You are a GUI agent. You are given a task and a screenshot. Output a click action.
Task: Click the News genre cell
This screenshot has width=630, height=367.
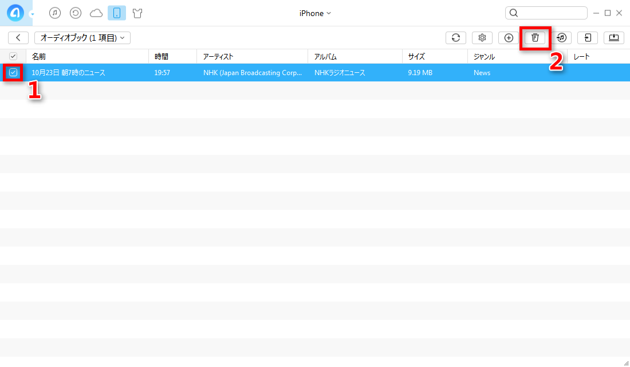click(482, 73)
